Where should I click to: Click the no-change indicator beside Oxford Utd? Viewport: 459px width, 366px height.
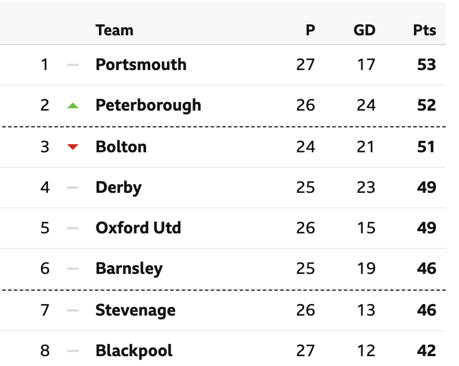coord(73,228)
